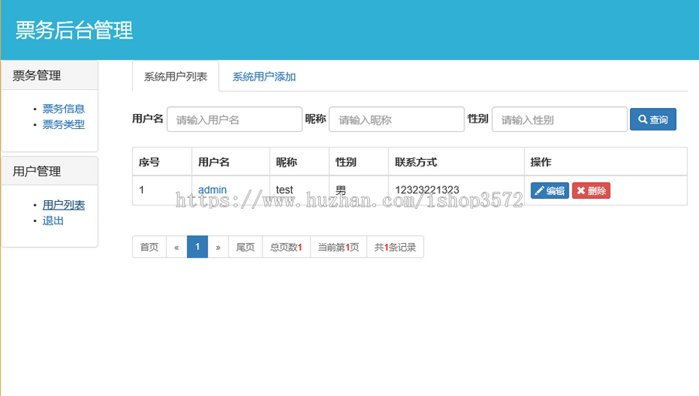
Task: Open the 票务类型 sidebar link
Action: coord(64,124)
